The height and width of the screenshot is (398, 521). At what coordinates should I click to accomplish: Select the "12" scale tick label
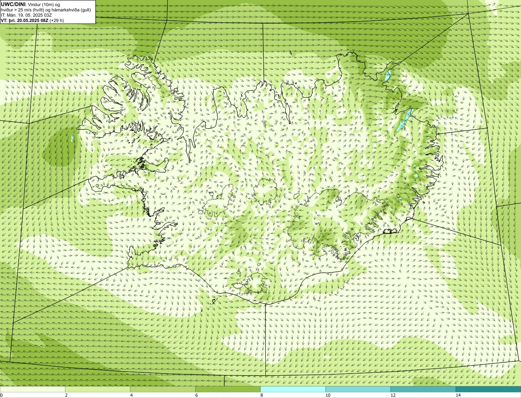393,395
